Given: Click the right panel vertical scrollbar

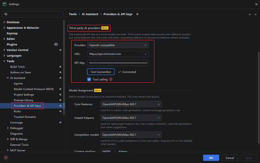Looking at the screenshot, I should (x=259, y=98).
